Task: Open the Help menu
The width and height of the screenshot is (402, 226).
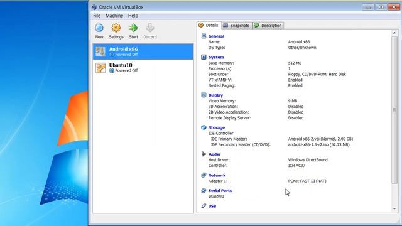Action: (x=133, y=16)
